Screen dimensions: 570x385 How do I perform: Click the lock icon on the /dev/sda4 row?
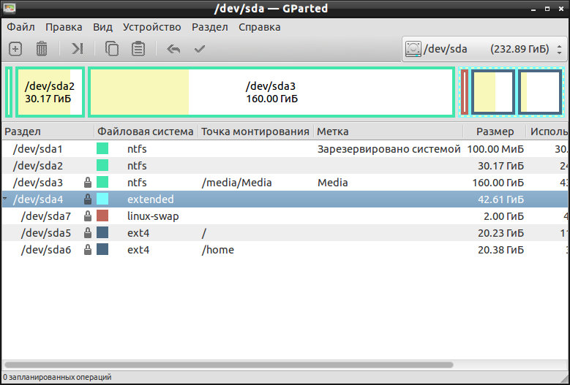88,199
